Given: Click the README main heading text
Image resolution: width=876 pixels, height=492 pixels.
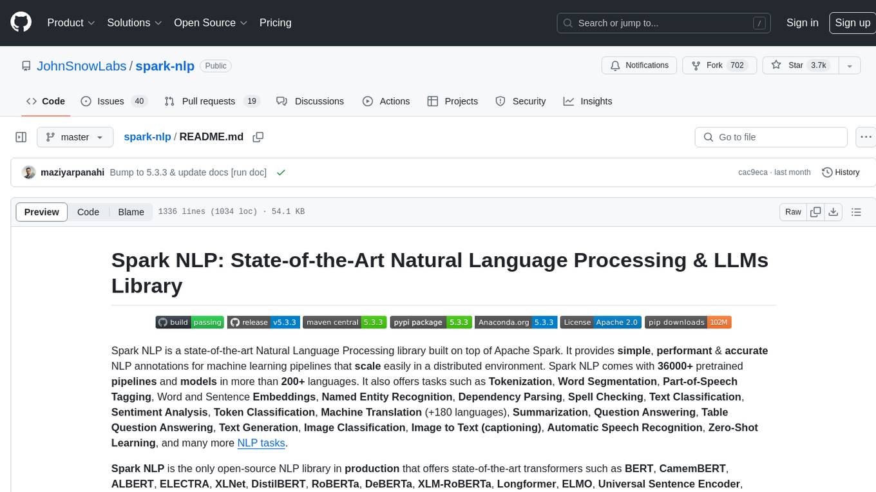Looking at the screenshot, I should pyautogui.click(x=439, y=272).
